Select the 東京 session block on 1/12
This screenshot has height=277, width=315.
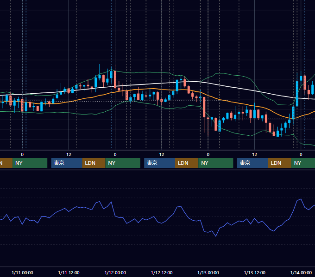point(159,163)
